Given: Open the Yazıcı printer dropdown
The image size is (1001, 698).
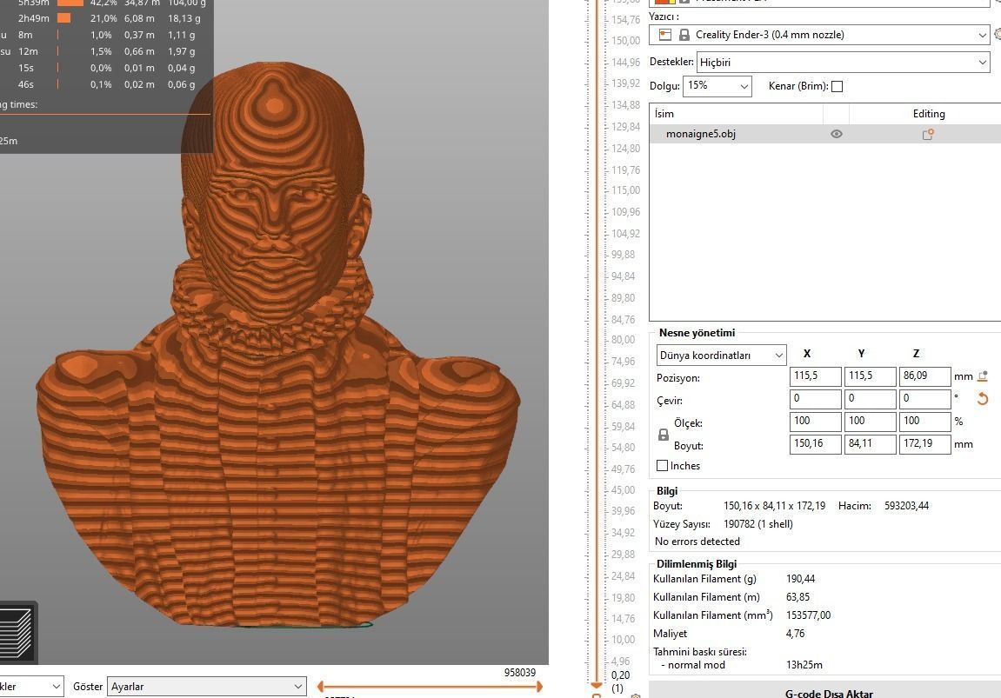Looking at the screenshot, I should click(x=819, y=35).
